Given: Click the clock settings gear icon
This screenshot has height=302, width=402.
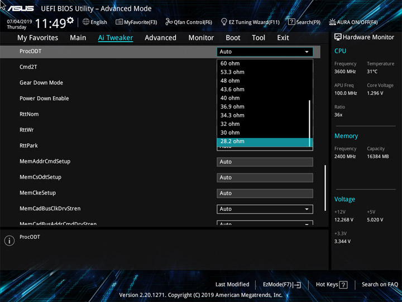Looking at the screenshot, I should coord(70,20).
